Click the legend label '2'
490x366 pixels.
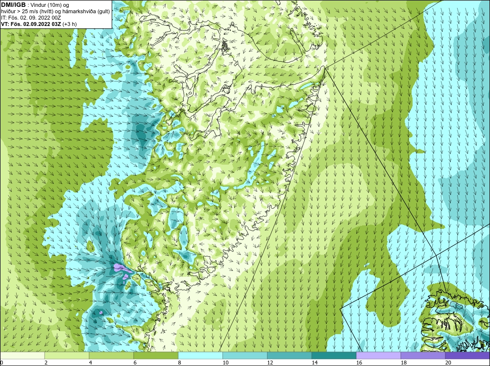pos(46,363)
